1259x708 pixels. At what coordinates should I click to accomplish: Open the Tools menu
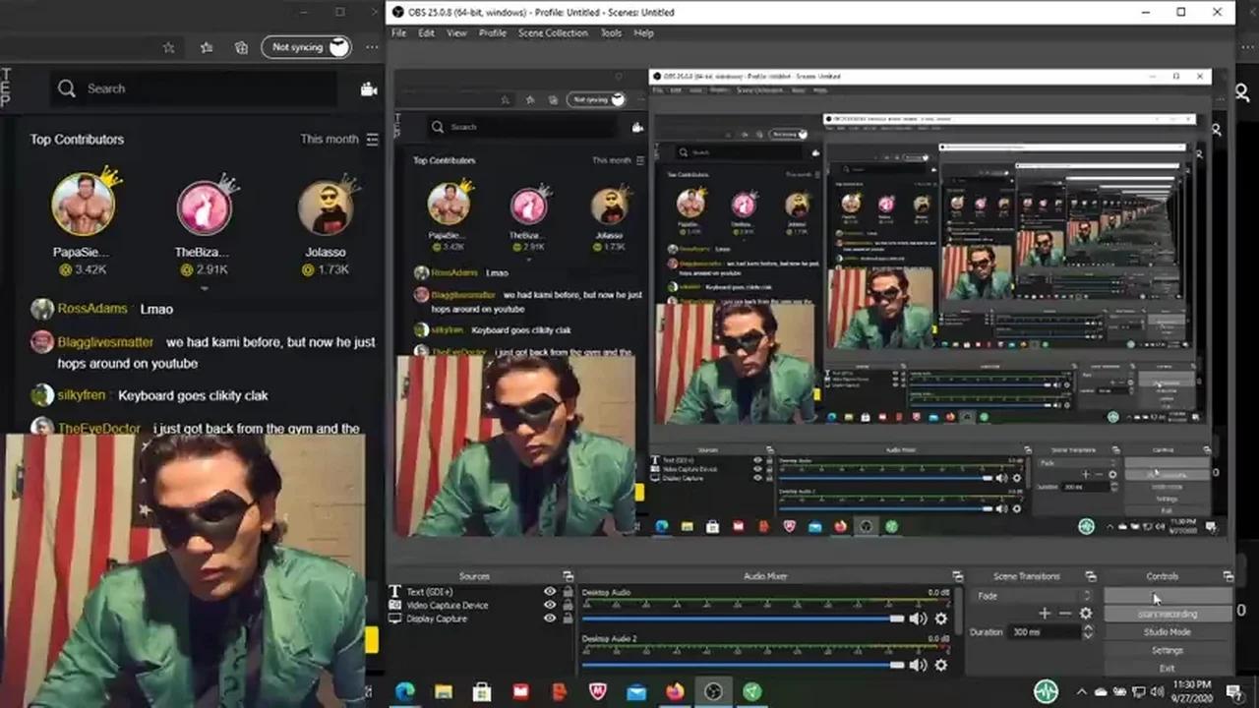[x=611, y=32]
